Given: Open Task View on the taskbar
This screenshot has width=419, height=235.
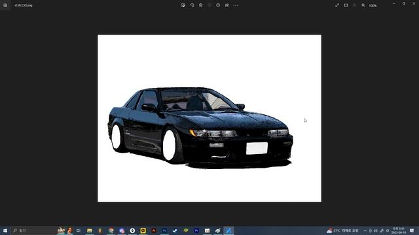Looking at the screenshot, I should pos(79,230).
